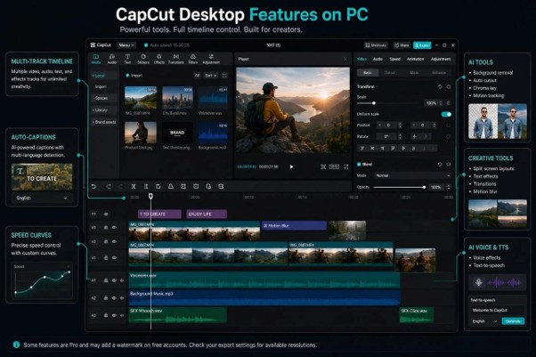Click the CapCut logo in title bar
Viewport: 536px width, 357px height.
click(x=101, y=45)
